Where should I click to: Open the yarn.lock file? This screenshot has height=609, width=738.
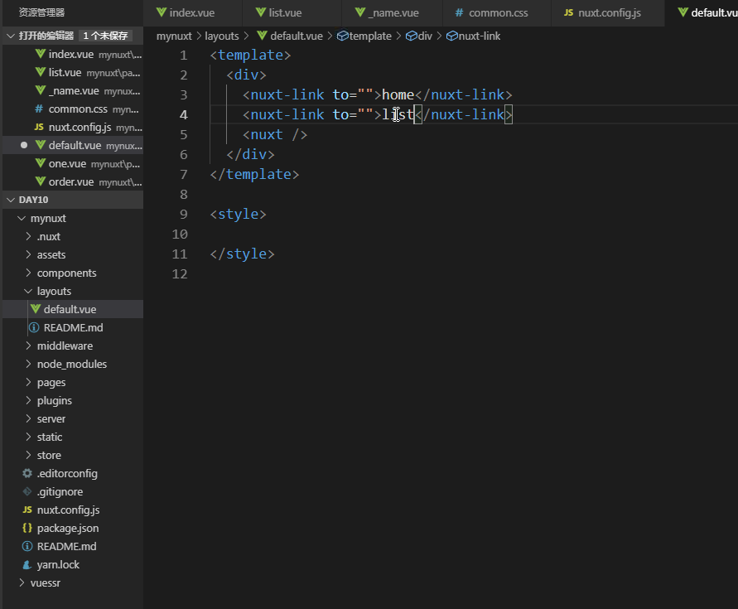(73, 564)
